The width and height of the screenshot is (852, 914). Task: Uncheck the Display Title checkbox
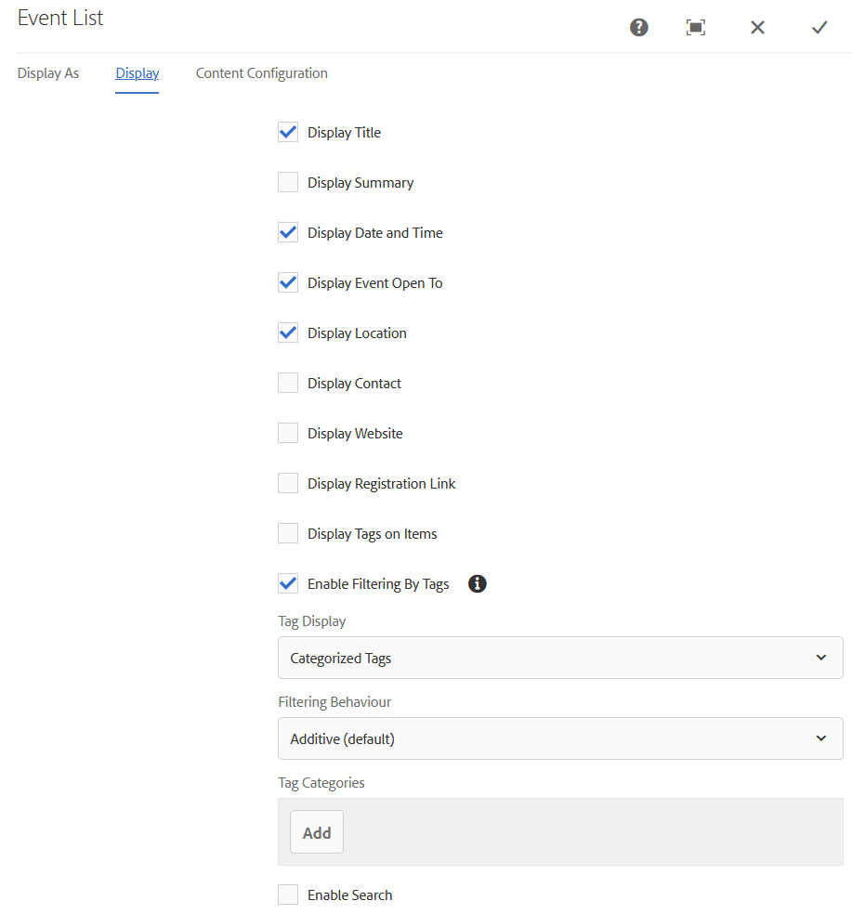[x=288, y=132]
